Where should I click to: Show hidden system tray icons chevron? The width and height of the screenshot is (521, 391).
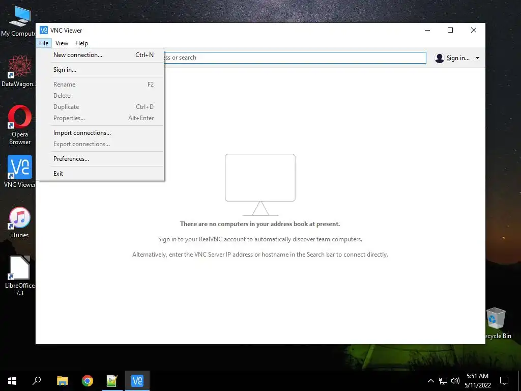point(430,381)
